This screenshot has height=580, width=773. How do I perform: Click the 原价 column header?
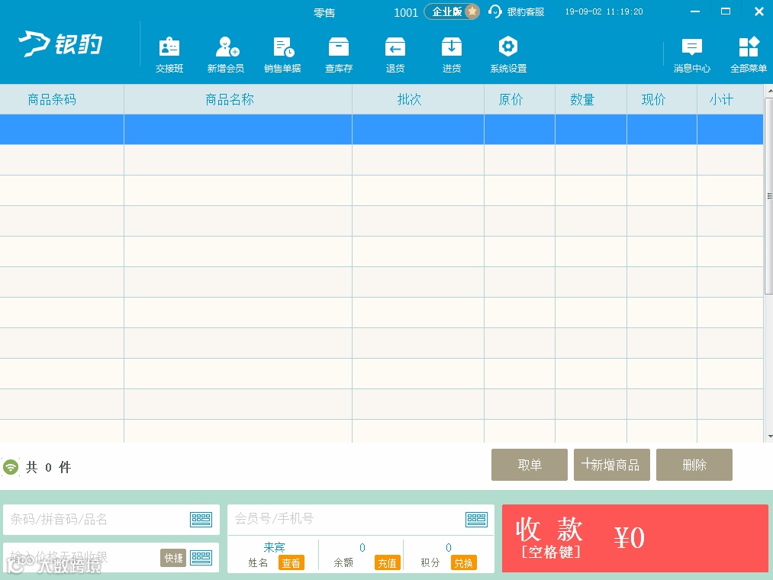(x=520, y=99)
